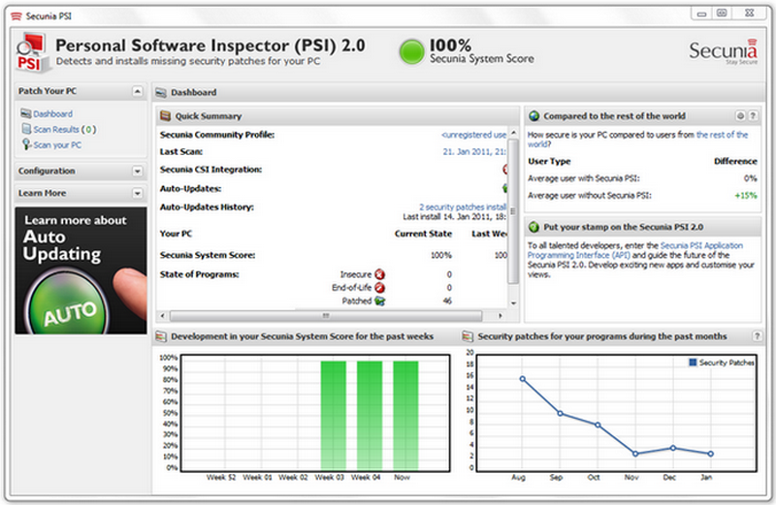Open help for Security patches chart

(757, 335)
